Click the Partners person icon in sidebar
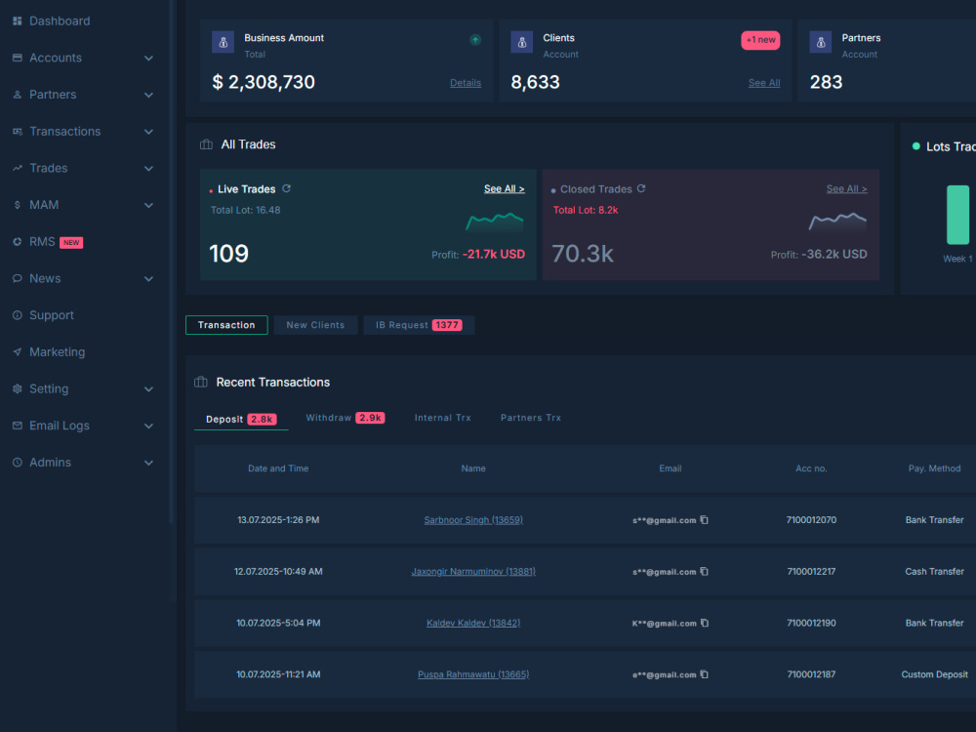 18,95
